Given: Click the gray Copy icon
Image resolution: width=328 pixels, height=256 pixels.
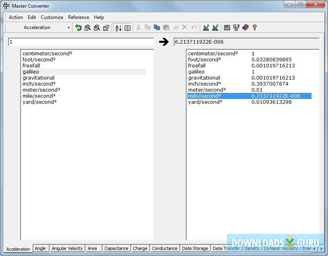Looking at the screenshot, I should [x=148, y=27].
